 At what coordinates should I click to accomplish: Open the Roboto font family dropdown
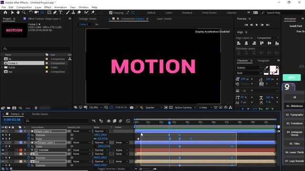pyautogui.click(x=249, y=67)
